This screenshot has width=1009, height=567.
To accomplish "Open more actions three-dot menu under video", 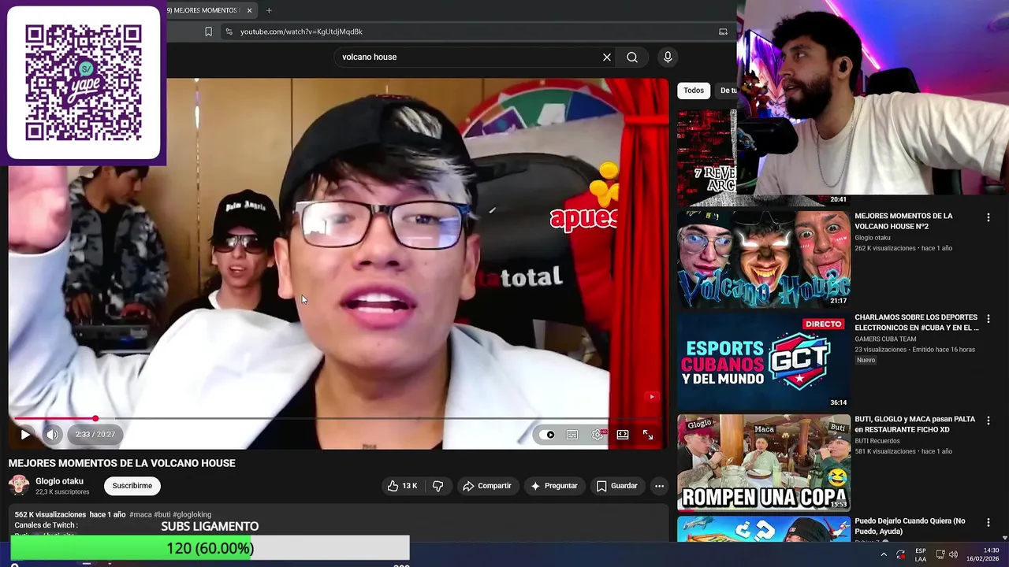I will tap(659, 486).
